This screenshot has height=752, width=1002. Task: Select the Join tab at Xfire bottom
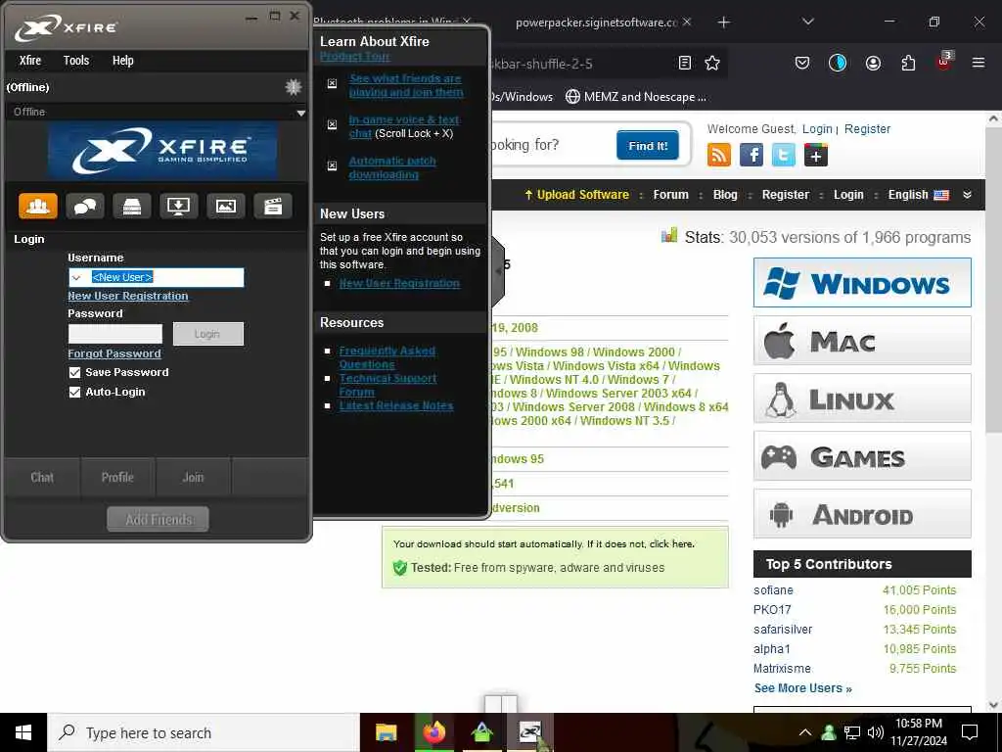(193, 477)
